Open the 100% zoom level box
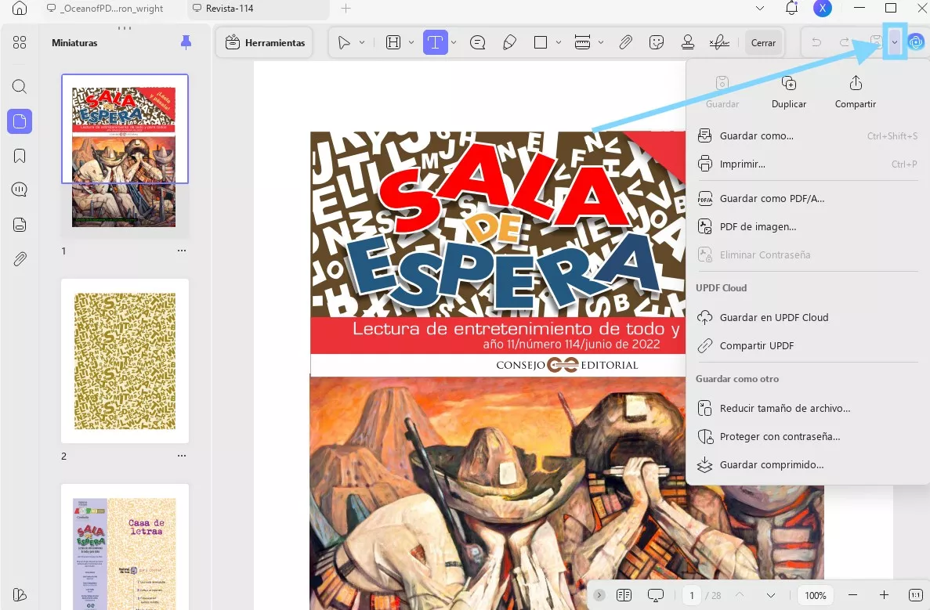The height and width of the screenshot is (610, 930). pyautogui.click(x=816, y=595)
